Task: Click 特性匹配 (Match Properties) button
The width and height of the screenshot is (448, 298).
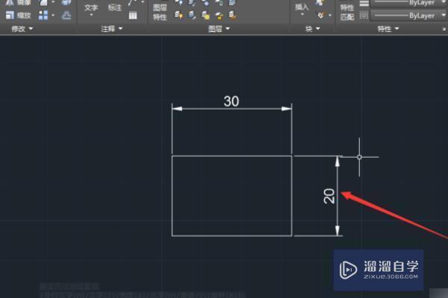Action: (x=347, y=12)
